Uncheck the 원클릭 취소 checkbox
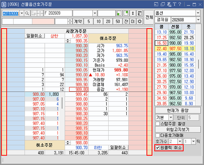Viewport: 204px width, 165px height. [158, 148]
